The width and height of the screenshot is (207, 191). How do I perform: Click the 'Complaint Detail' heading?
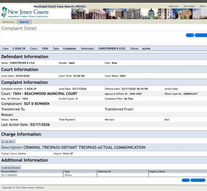pyautogui.click(x=19, y=28)
